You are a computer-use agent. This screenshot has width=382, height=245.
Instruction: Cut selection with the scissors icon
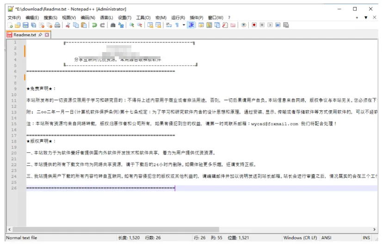[x=68, y=25]
